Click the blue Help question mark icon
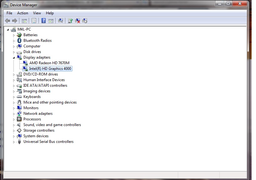 (x=43, y=21)
